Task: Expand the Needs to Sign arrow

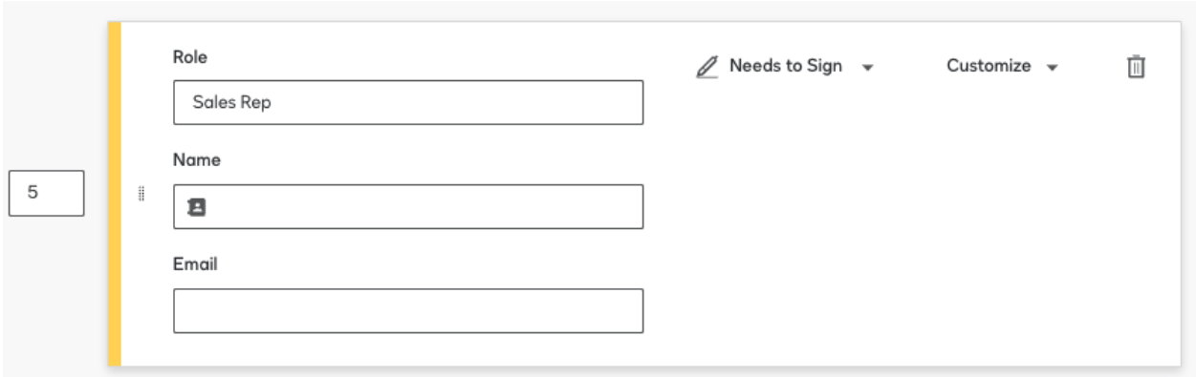Action: (x=867, y=68)
